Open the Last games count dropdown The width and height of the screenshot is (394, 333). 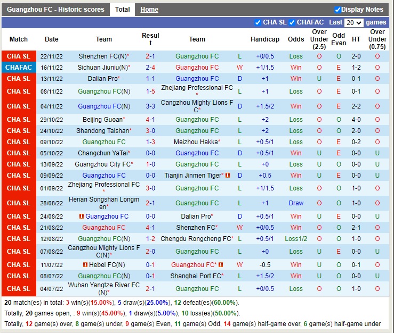click(353, 23)
